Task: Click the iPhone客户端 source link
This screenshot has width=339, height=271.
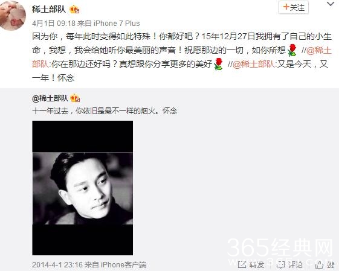Action: point(123,265)
